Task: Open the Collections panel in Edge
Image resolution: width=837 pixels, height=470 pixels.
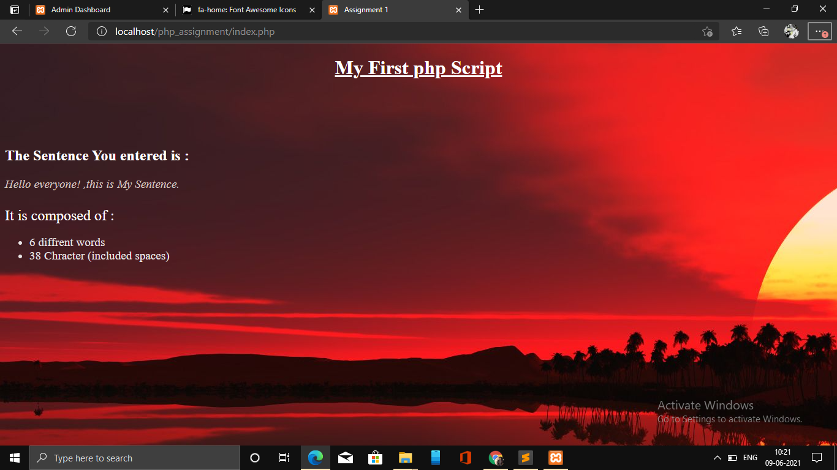Action: (763, 31)
